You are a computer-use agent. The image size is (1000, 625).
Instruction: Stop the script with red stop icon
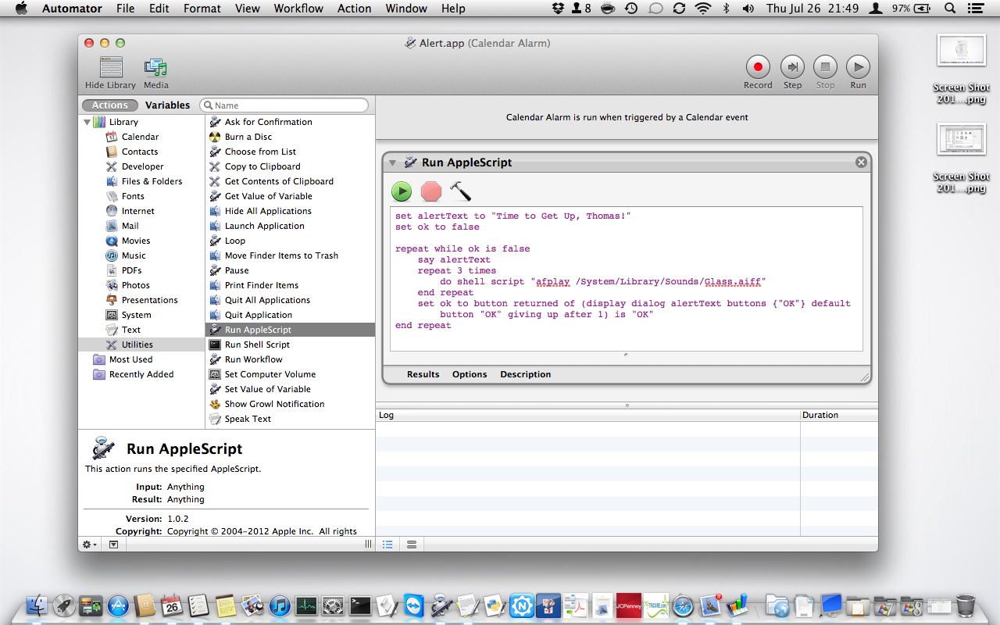tap(431, 191)
